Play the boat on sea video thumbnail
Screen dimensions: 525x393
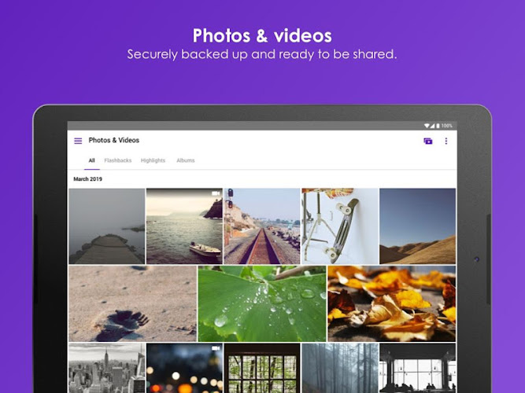[184, 226]
